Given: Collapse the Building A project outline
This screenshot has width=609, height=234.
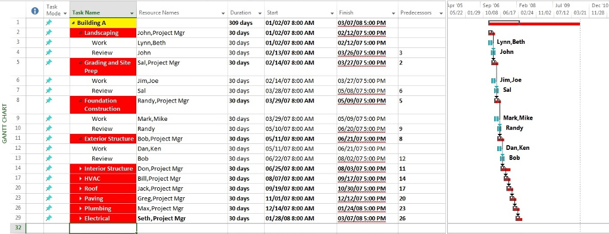Looking at the screenshot, I should pos(73,23).
